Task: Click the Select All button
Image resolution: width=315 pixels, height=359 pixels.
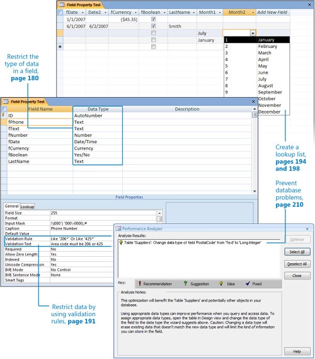Action: [x=297, y=252]
